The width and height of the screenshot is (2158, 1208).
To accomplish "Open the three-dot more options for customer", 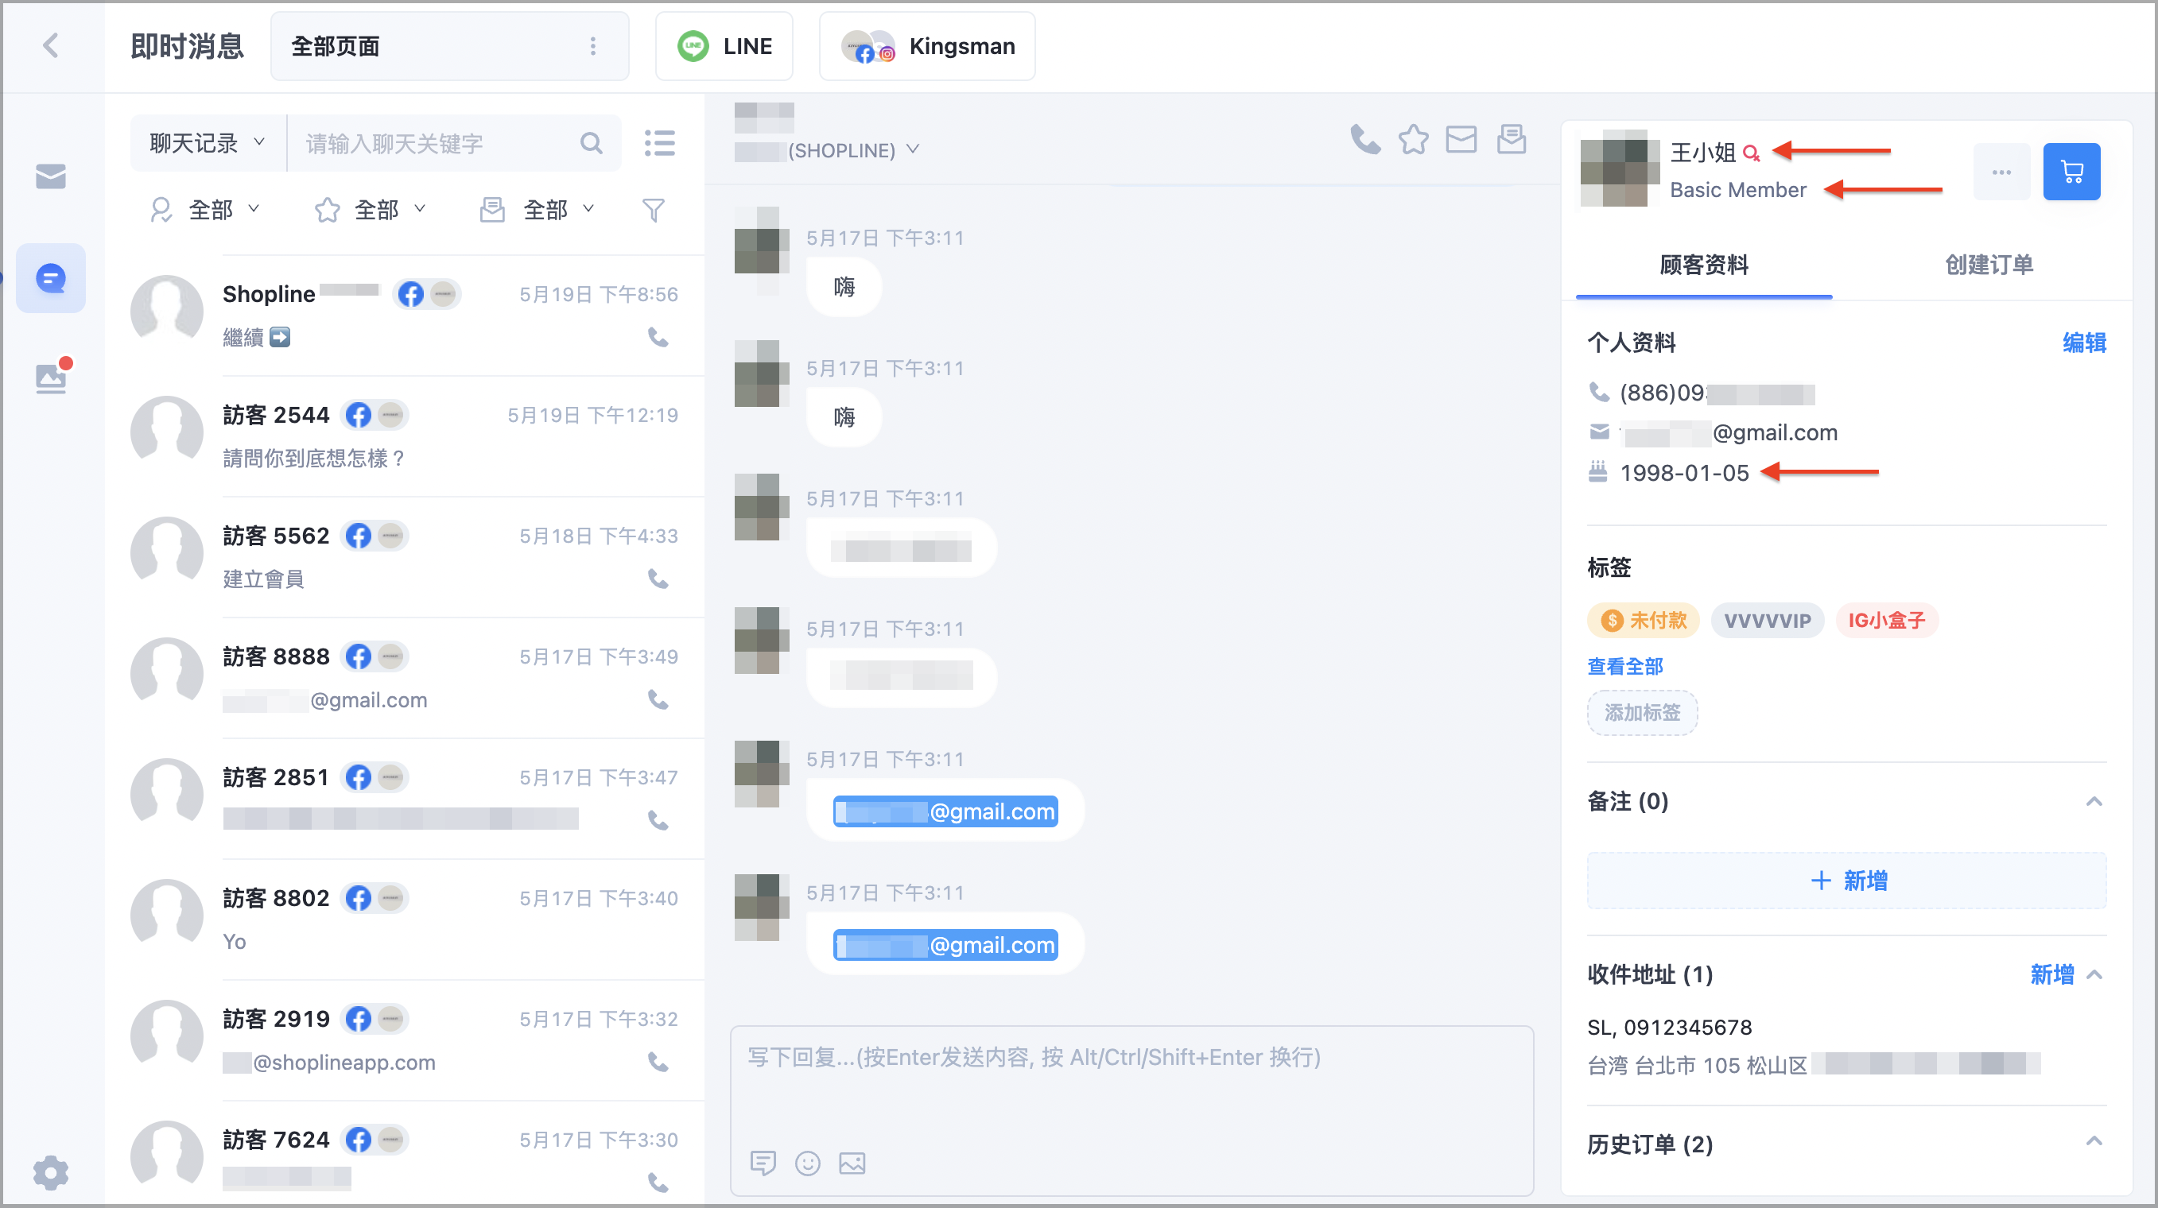I will (x=2001, y=172).
